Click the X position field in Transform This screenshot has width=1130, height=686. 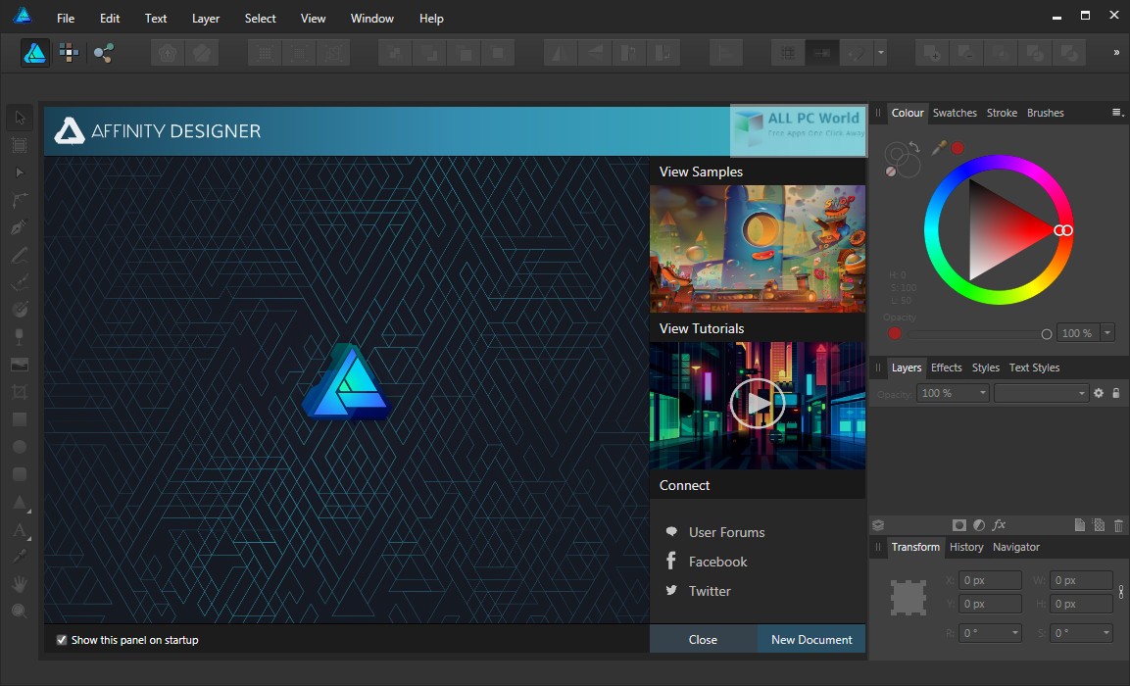click(990, 580)
